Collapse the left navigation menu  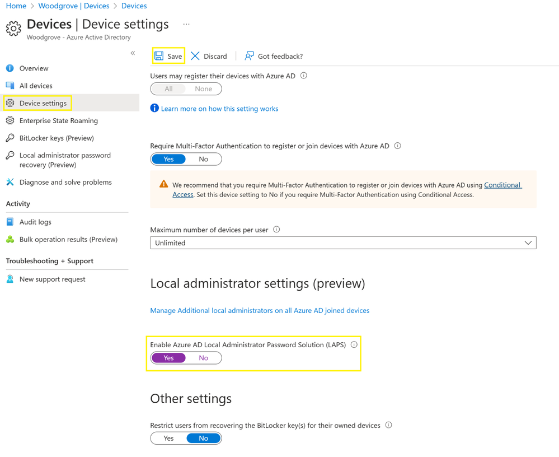133,53
